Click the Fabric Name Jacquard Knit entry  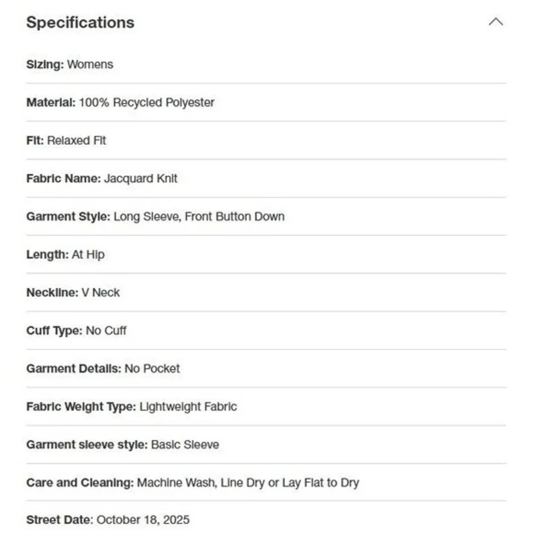pos(102,178)
